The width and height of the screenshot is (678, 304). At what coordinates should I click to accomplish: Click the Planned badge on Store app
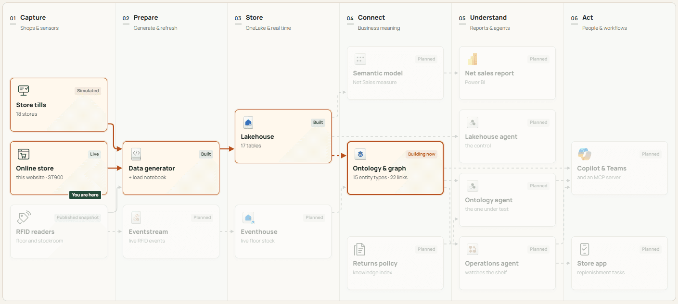pyautogui.click(x=651, y=249)
